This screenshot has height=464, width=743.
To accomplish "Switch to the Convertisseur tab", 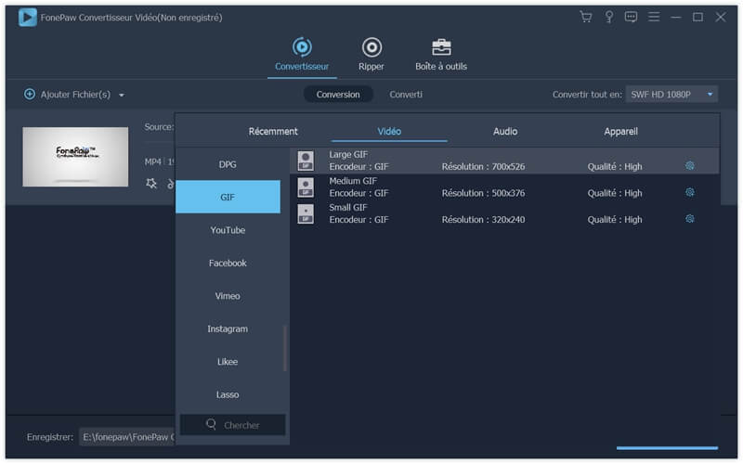I will point(302,55).
